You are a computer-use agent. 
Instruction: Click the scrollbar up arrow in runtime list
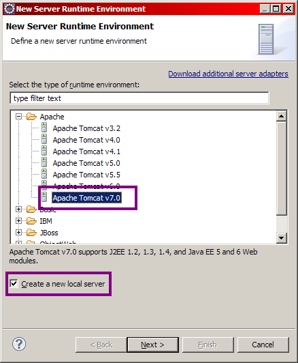click(x=282, y=116)
